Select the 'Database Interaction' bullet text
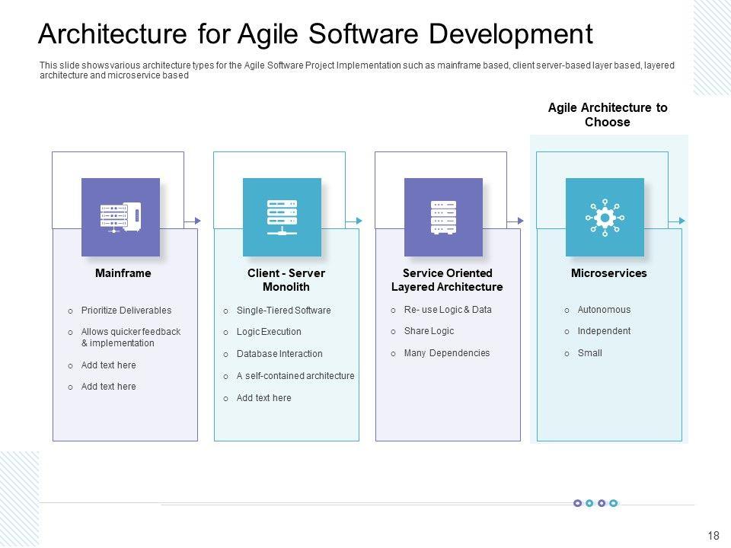731x548 pixels. [x=279, y=354]
